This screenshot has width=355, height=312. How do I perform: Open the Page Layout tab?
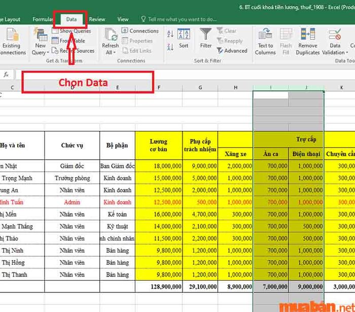(x=11, y=19)
